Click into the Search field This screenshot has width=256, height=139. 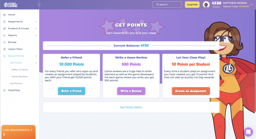[167, 5]
